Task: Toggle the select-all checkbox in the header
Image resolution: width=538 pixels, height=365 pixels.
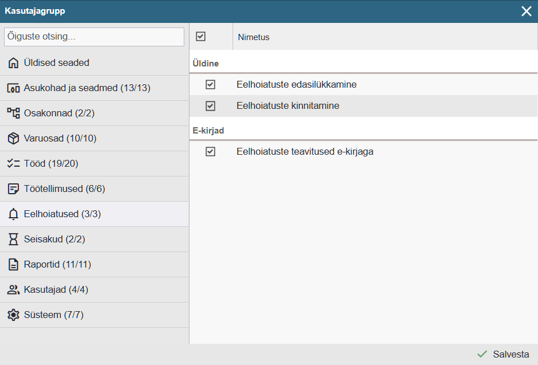Action: 200,37
